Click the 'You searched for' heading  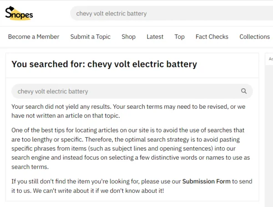[104, 64]
